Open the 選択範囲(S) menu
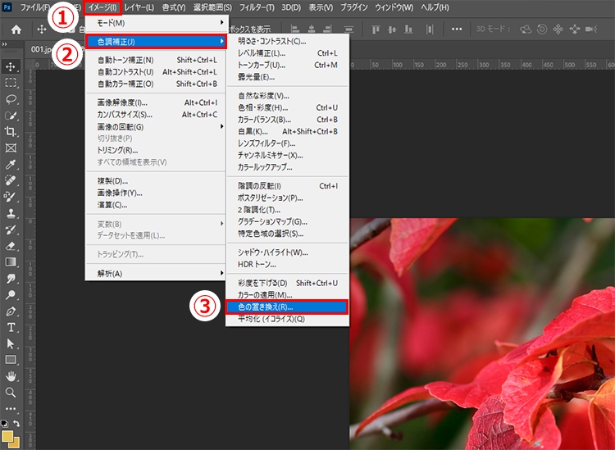This screenshot has width=615, height=450. (212, 7)
